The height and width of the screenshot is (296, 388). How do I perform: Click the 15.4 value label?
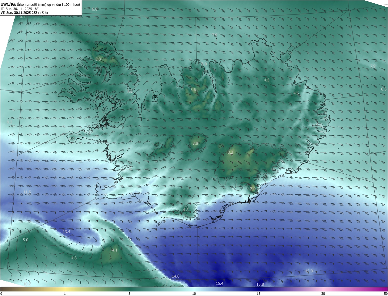click(219, 284)
